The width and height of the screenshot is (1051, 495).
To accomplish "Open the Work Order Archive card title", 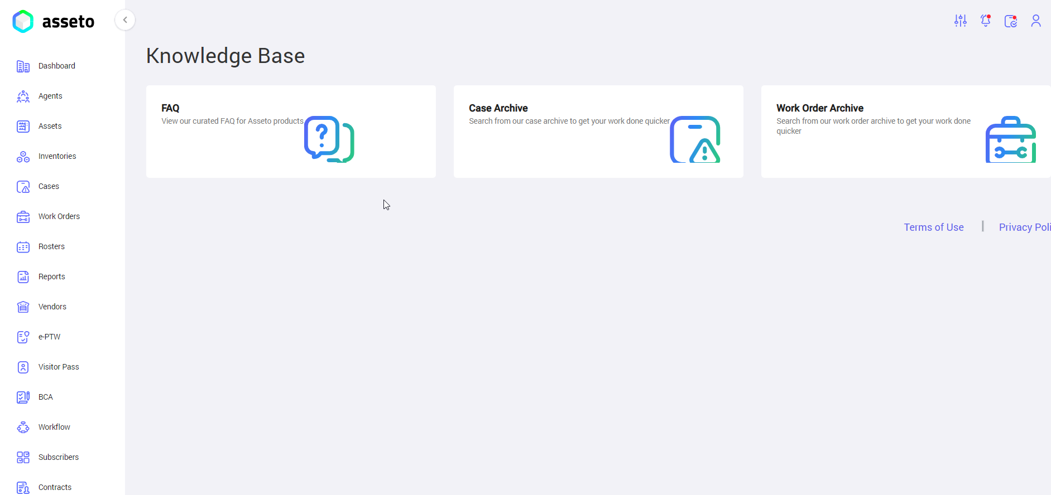I will coord(820,108).
